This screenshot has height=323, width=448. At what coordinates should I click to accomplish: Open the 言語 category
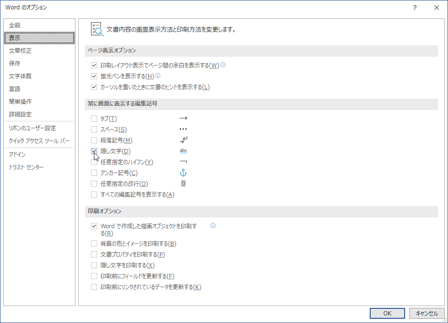tap(40, 89)
